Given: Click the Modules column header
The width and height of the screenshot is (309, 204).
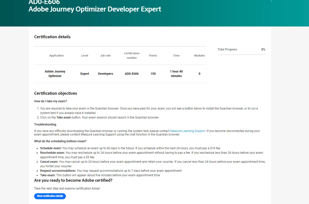Looking at the screenshot, I should (200, 55).
